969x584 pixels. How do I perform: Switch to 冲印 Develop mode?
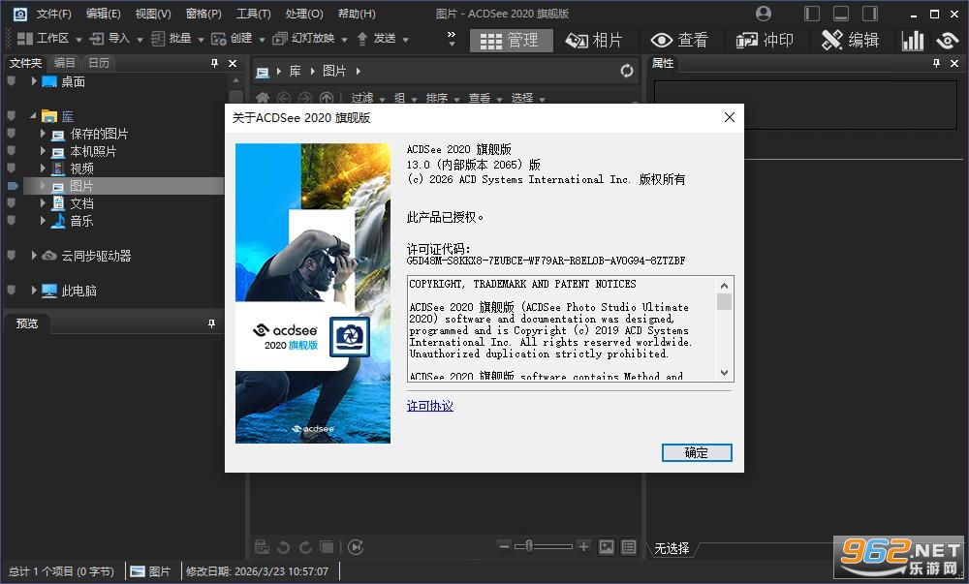coord(765,41)
